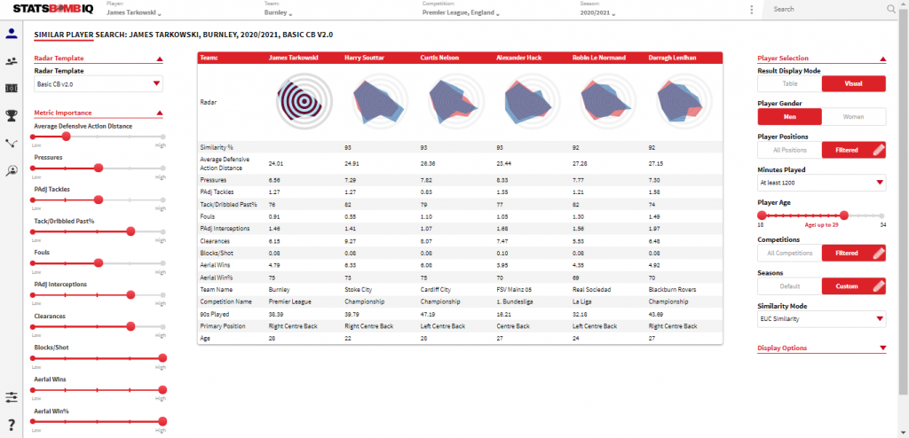Click Robin Le Normand radar chart
The height and width of the screenshot is (438, 909).
click(607, 102)
